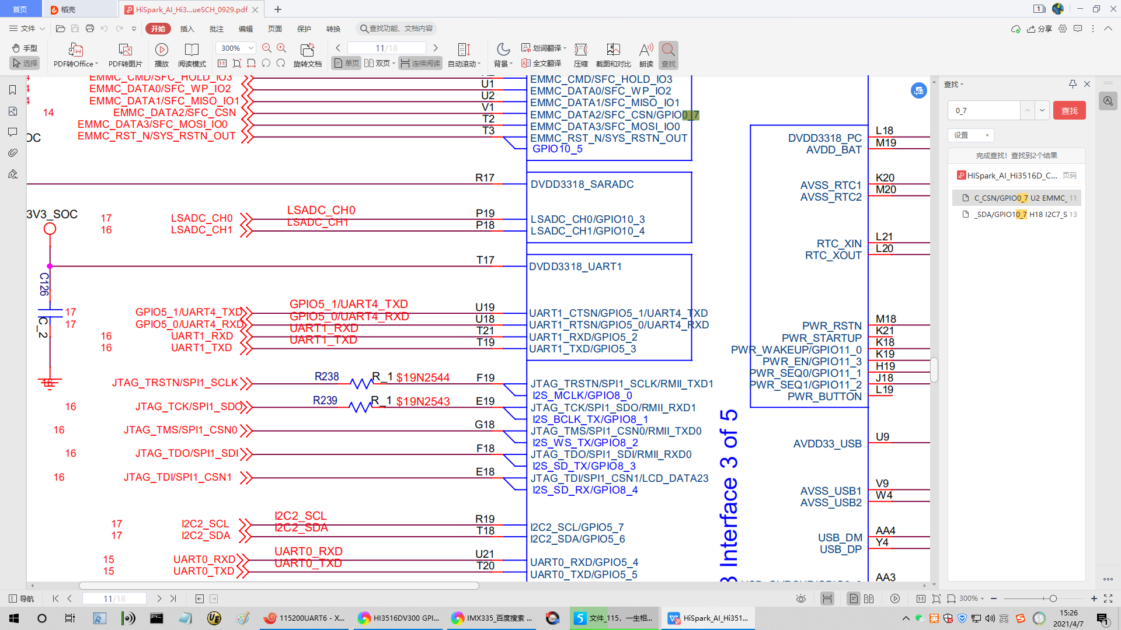The width and height of the screenshot is (1121, 630).
Task: Open the 保护 menu tab
Action: click(304, 29)
